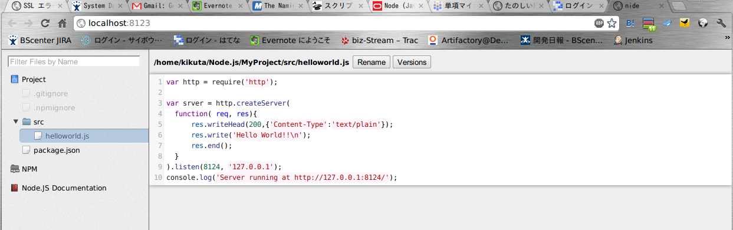Click the Rename button
Image resolution: width=733 pixels, height=230 pixels.
point(372,62)
